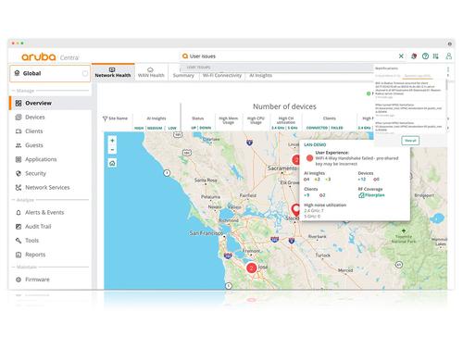Zoom in on the map
This screenshot has width=463, height=361.
(x=112, y=141)
